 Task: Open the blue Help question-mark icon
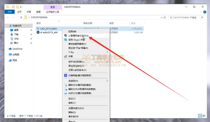[205, 12]
